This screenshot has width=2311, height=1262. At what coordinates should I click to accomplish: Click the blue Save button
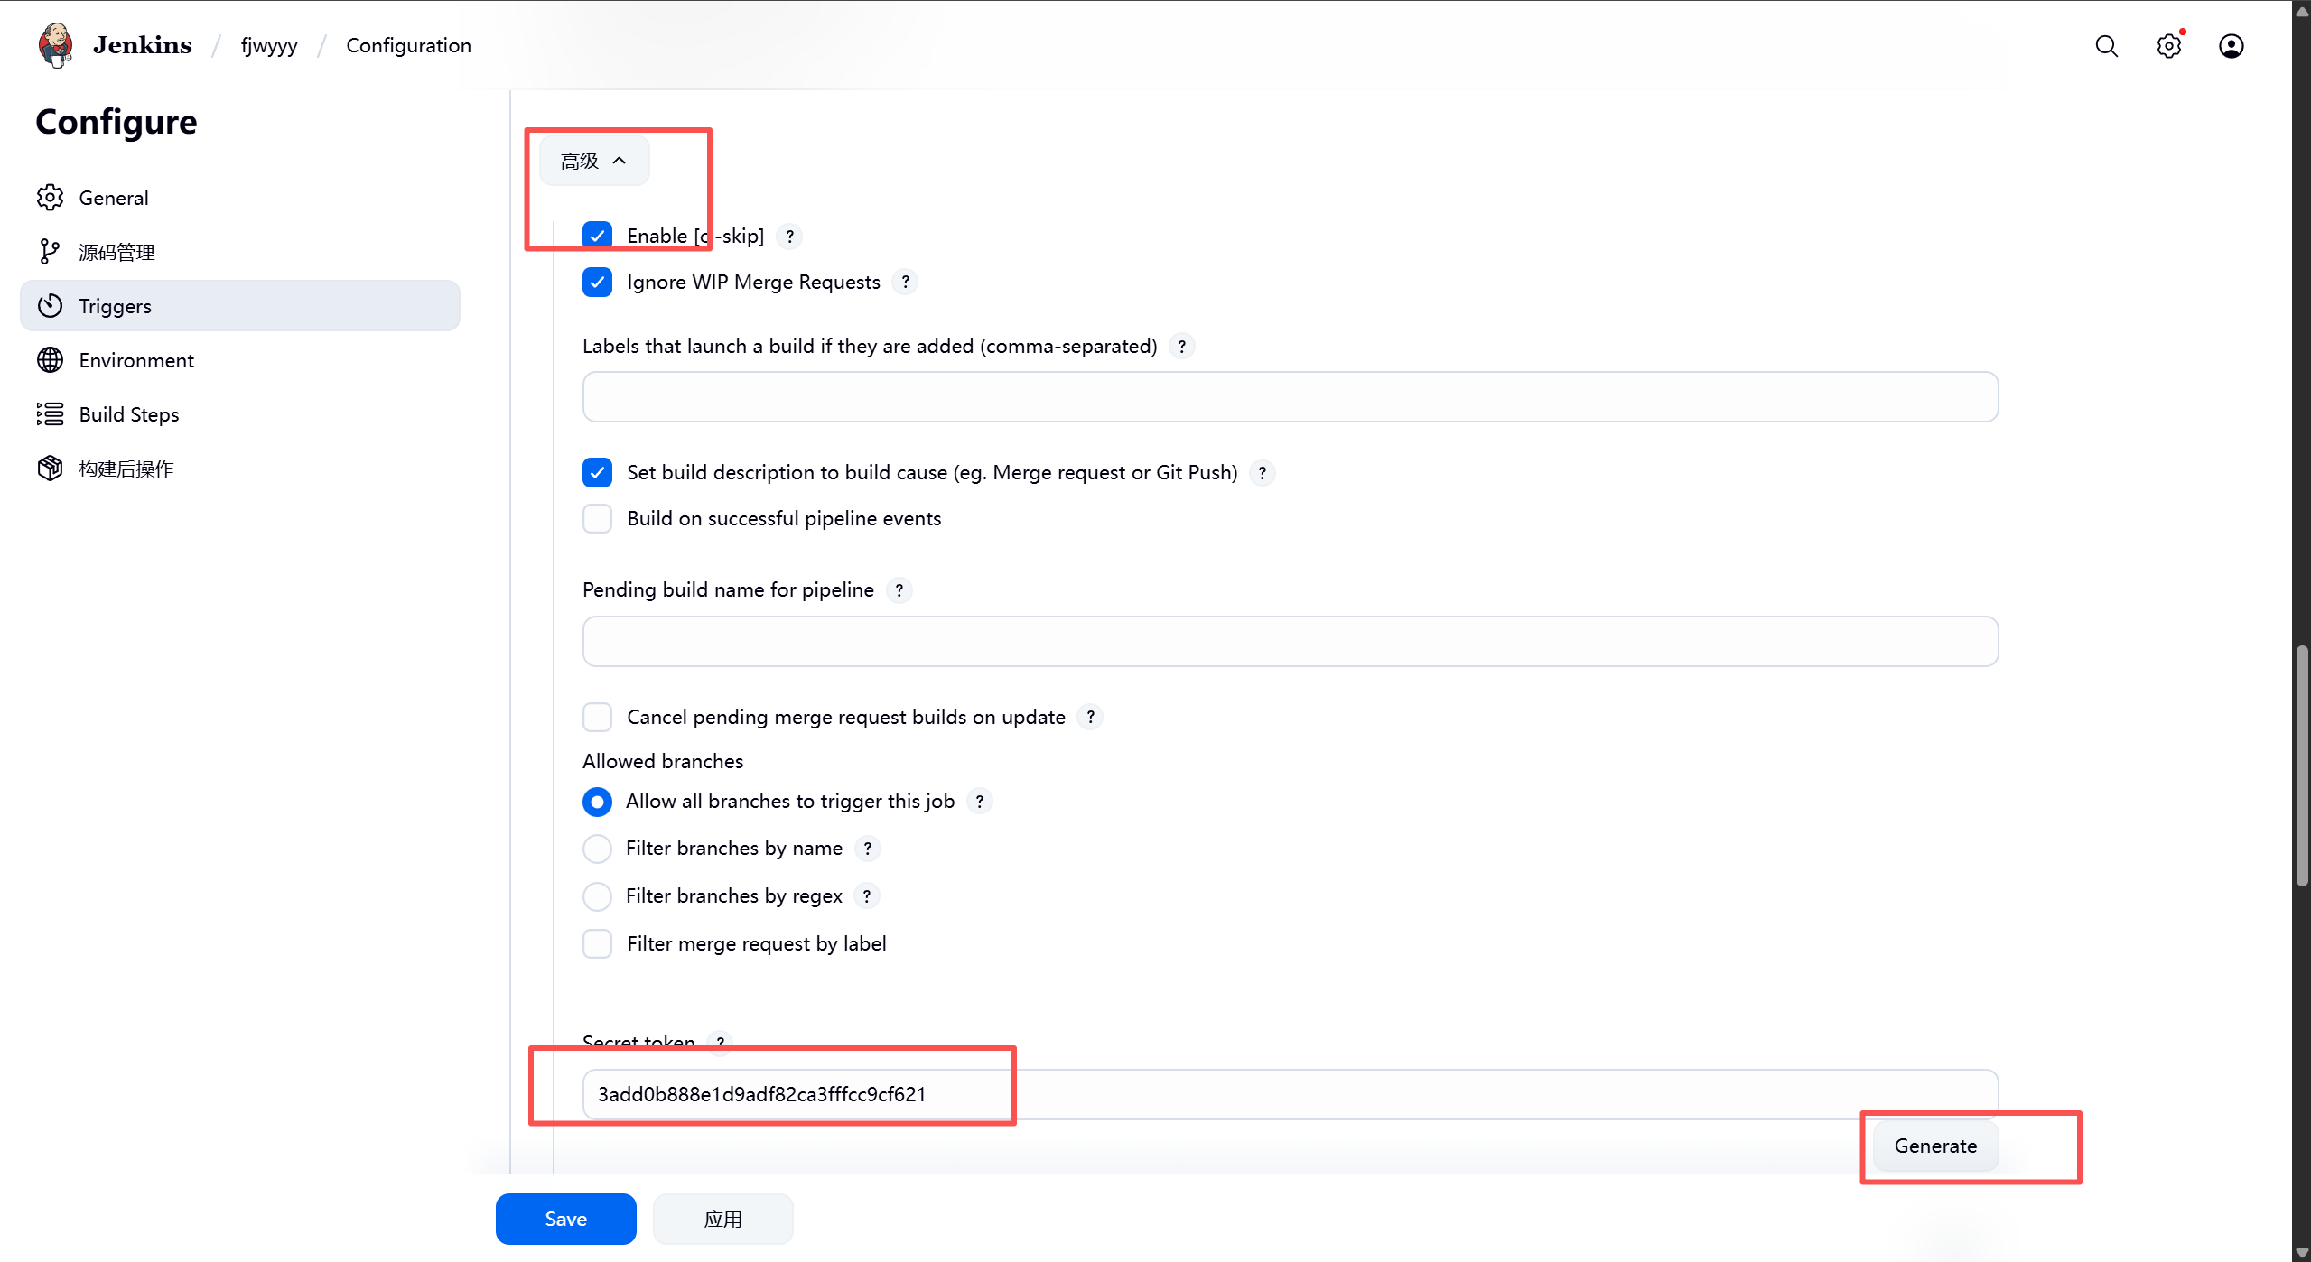(x=565, y=1219)
